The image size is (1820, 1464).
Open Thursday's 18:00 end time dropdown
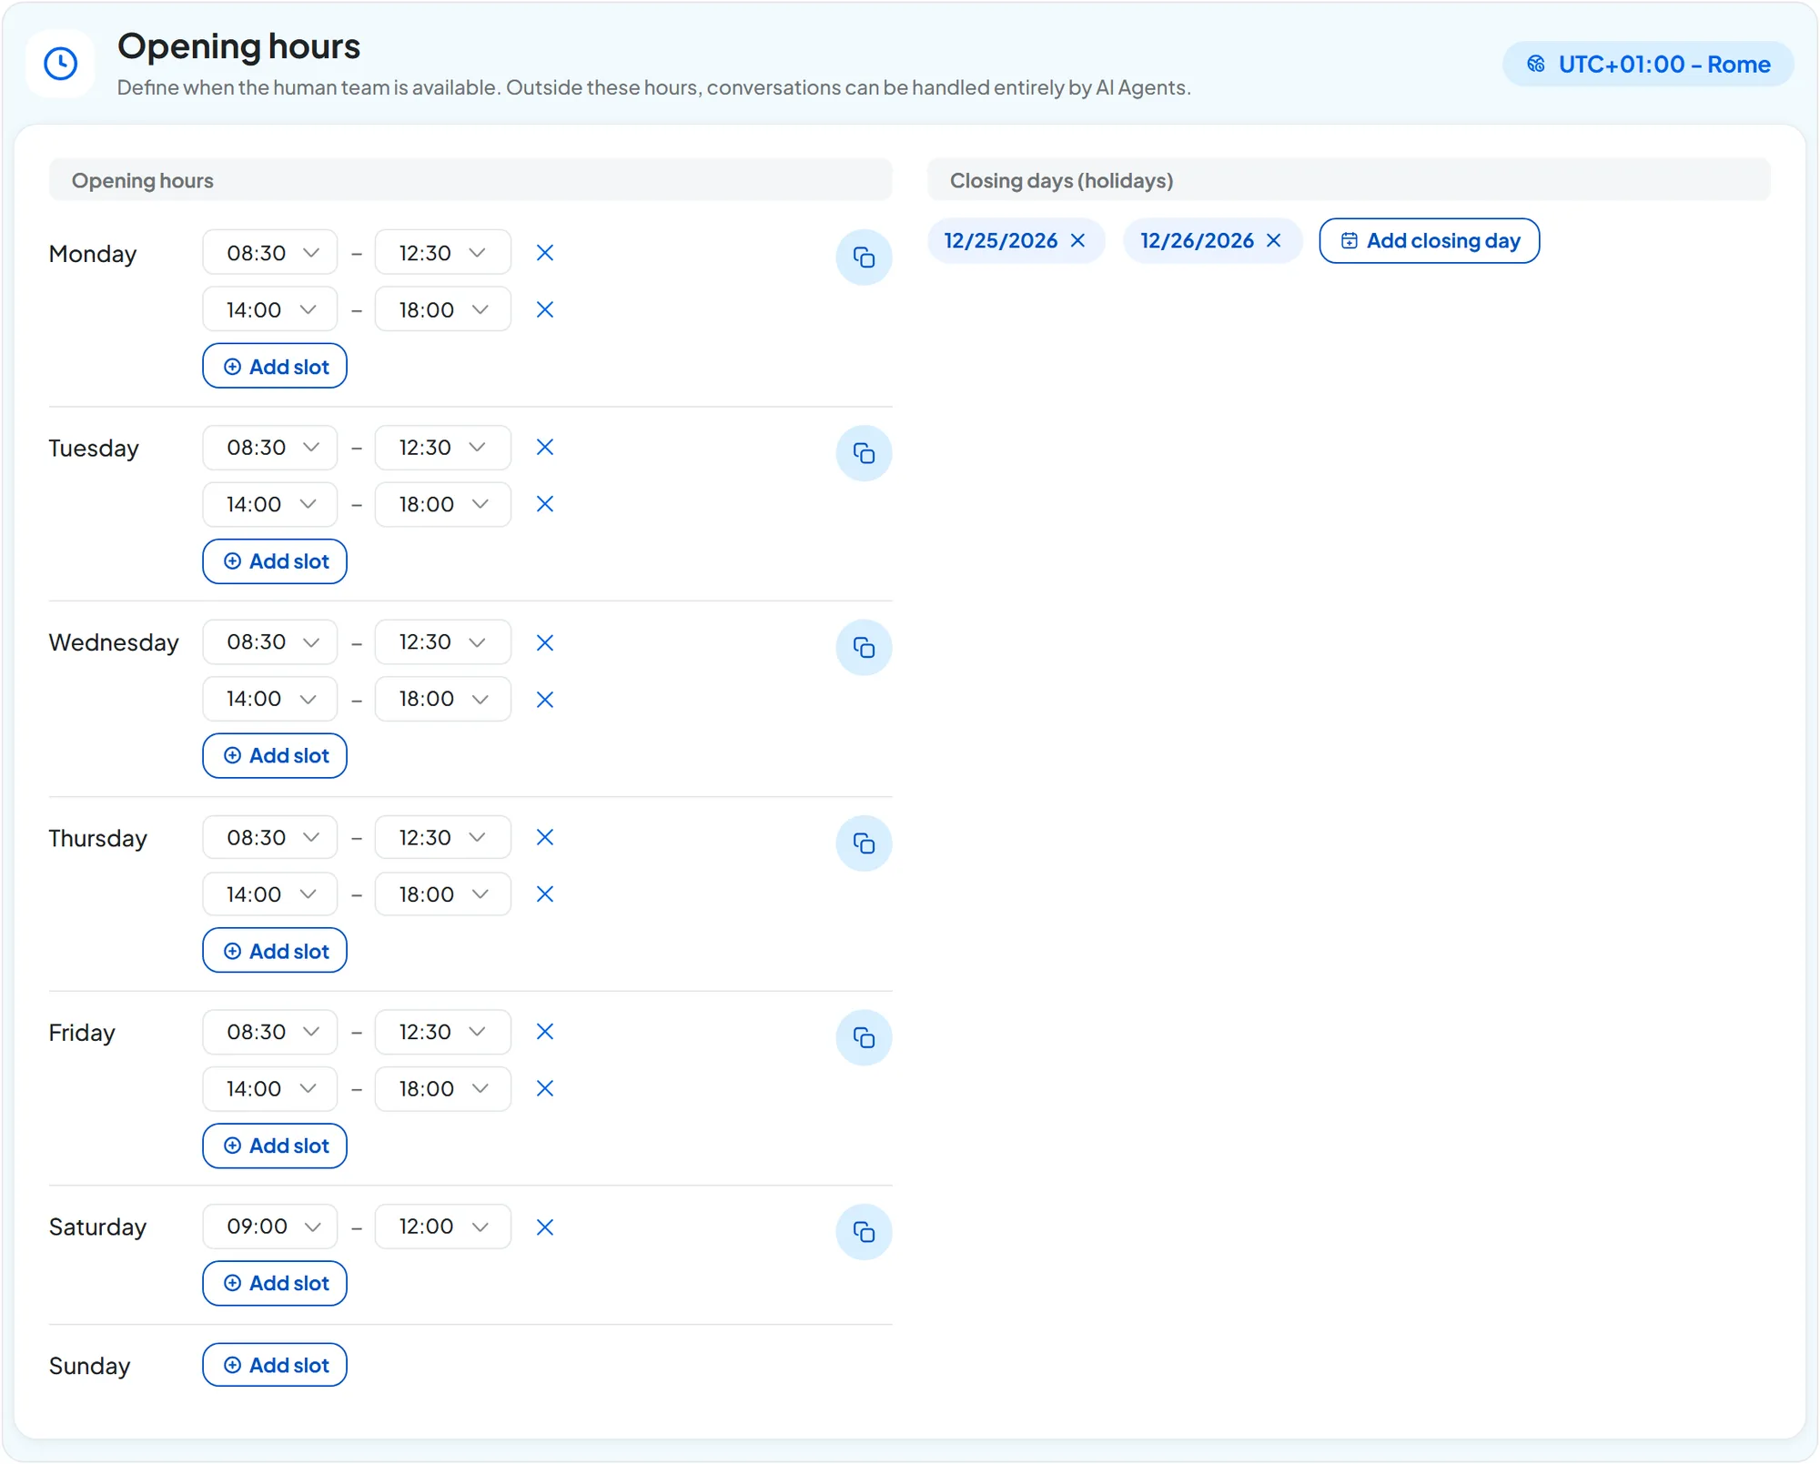point(443,894)
